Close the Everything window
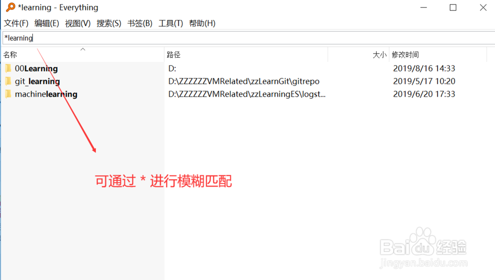This screenshot has height=280, width=495. [x=483, y=7]
